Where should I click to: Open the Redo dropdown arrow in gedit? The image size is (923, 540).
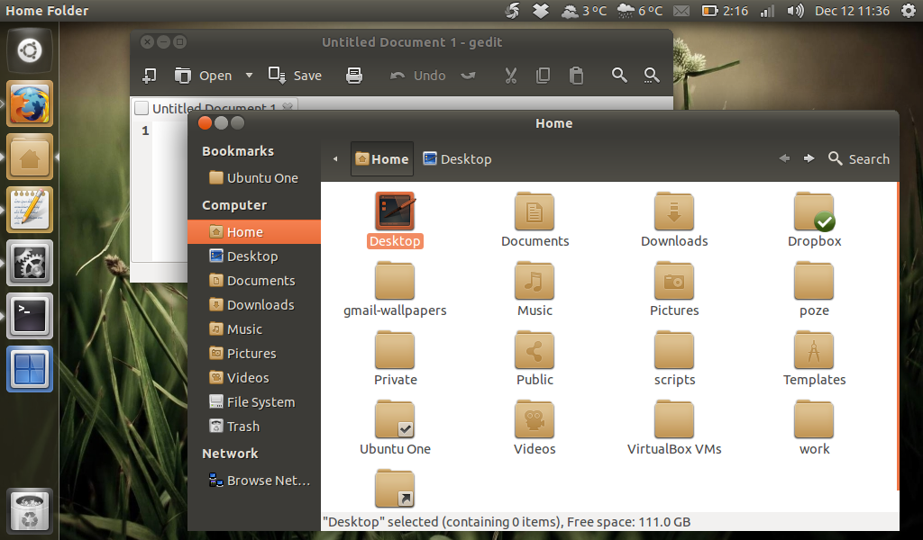[468, 76]
